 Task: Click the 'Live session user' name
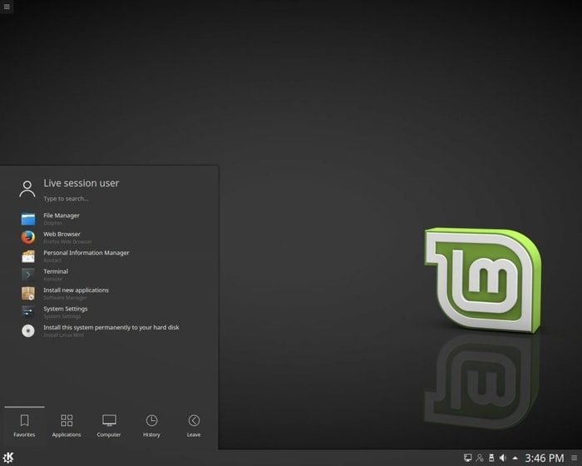81,183
